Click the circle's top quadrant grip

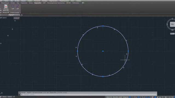point(103,26)
